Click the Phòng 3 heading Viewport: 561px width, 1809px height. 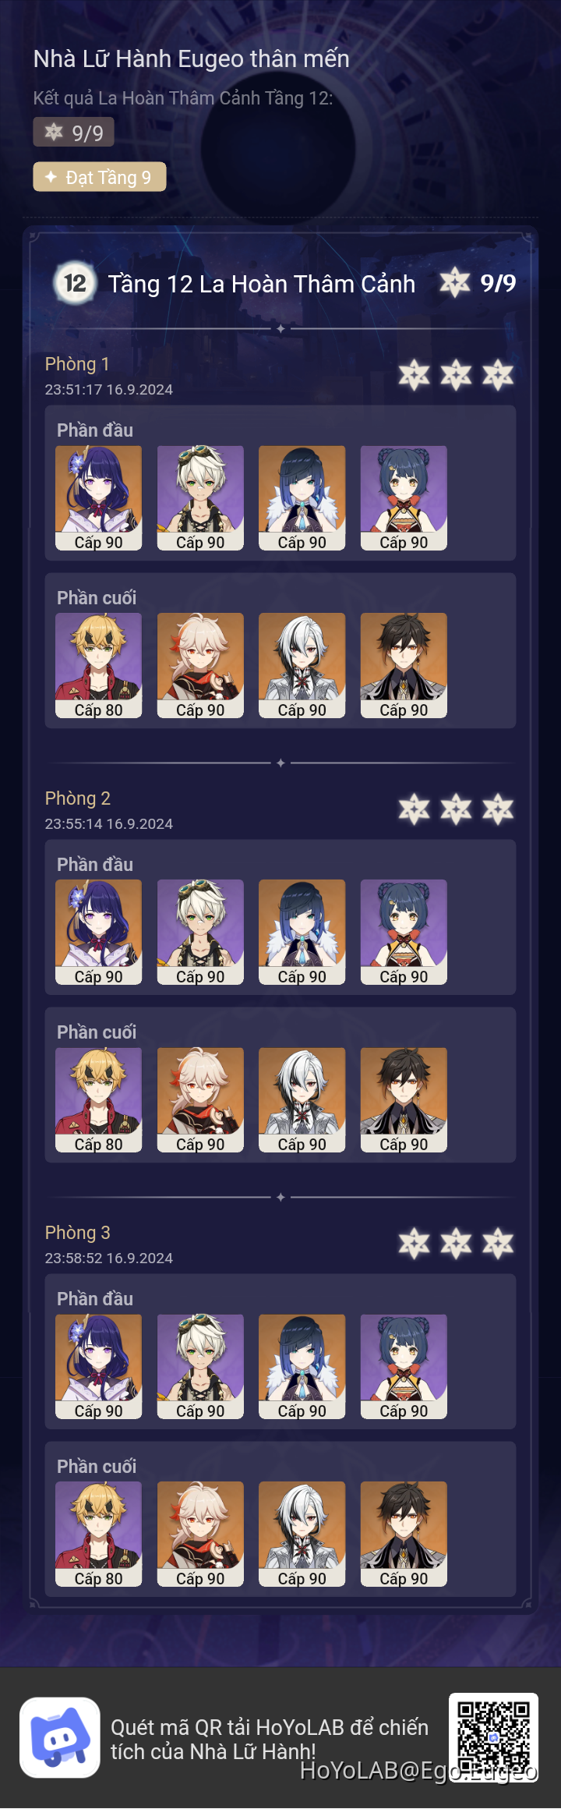77,1233
